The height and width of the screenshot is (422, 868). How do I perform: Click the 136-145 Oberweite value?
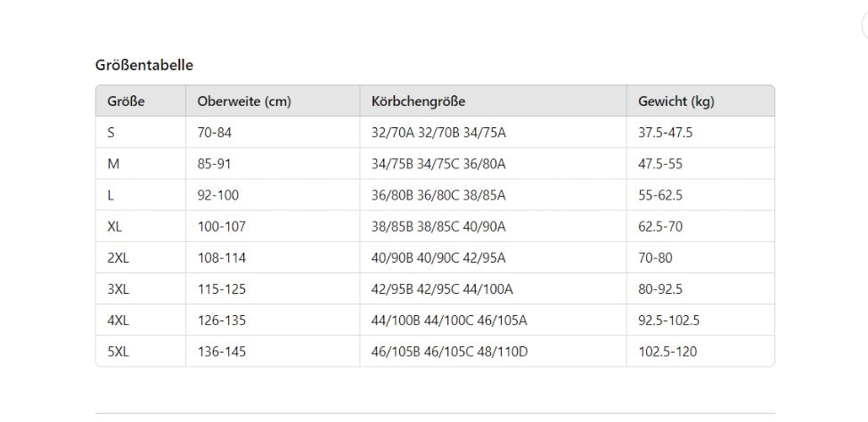click(222, 352)
